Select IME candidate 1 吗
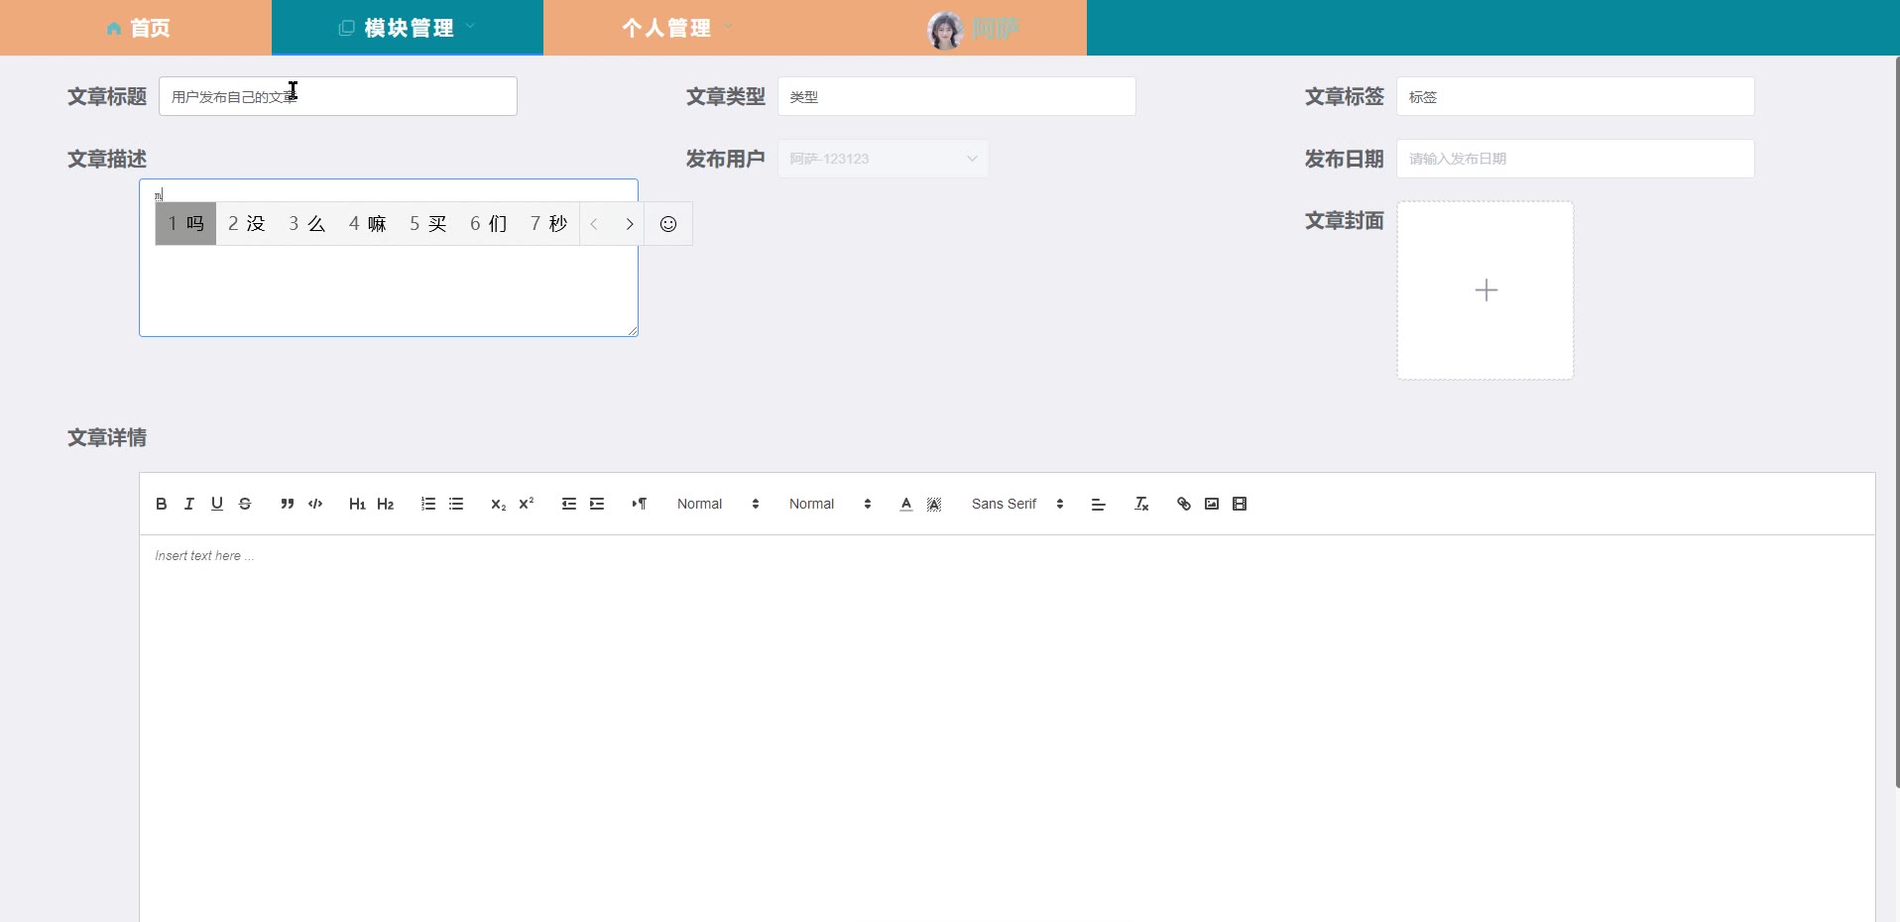 pos(185,224)
